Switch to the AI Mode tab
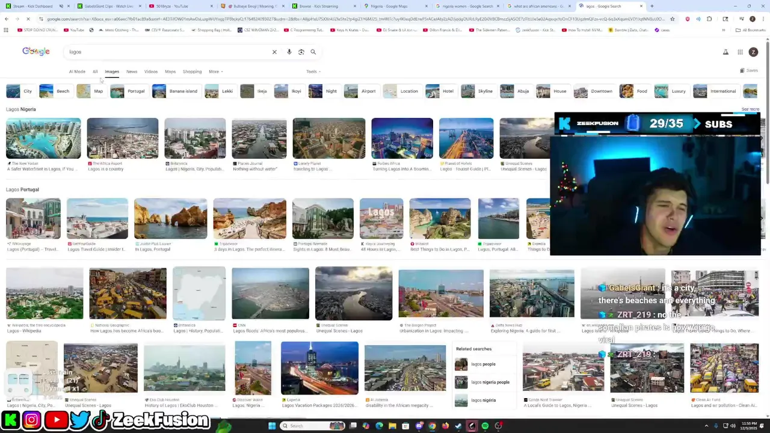This screenshot has height=433, width=770. [77, 72]
